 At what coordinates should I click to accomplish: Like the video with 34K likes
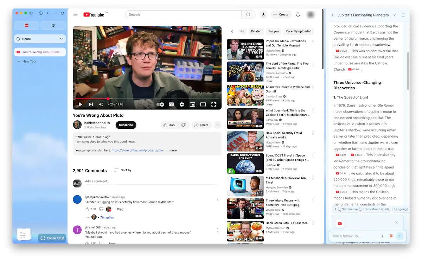(169, 125)
